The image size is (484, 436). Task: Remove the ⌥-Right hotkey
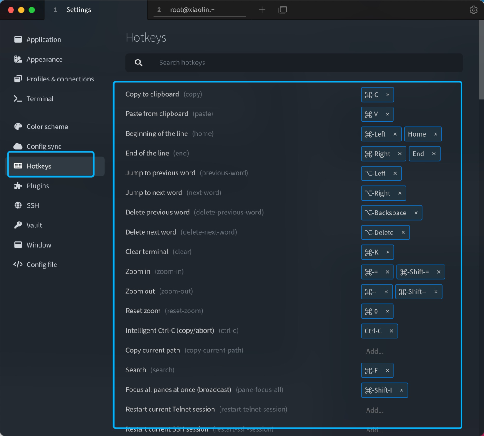400,193
